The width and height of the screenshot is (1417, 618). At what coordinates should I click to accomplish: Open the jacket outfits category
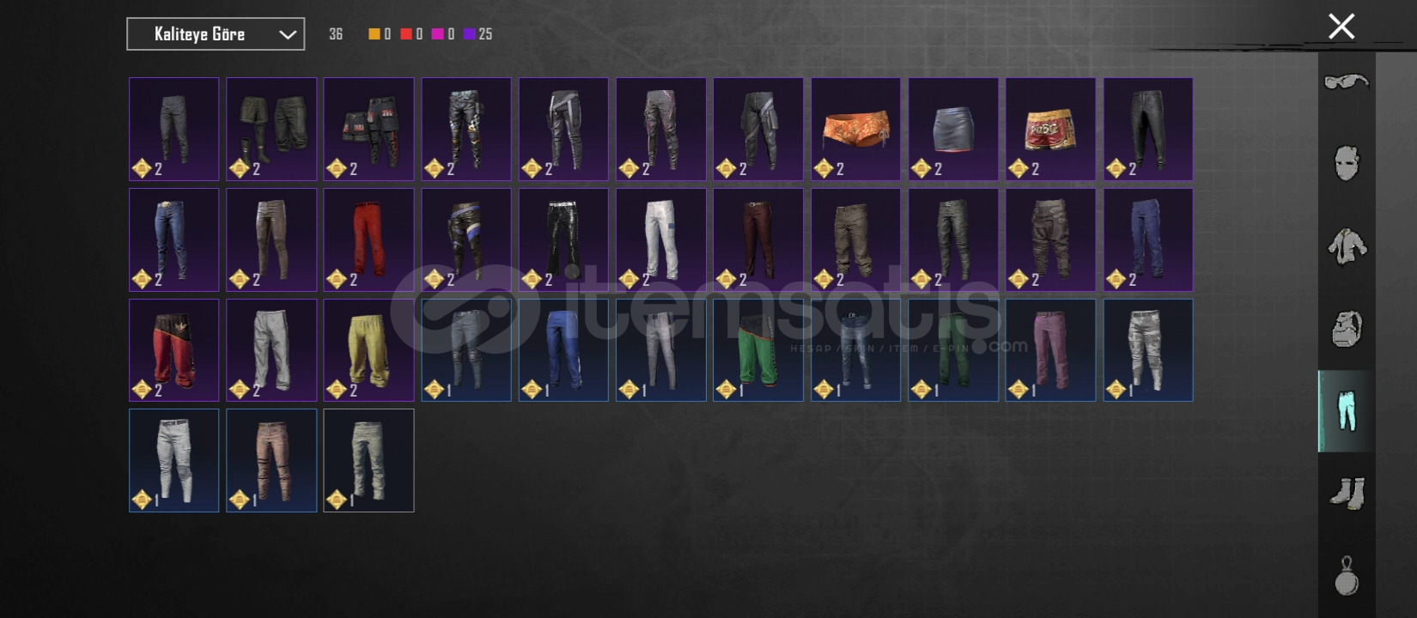coord(1347,246)
